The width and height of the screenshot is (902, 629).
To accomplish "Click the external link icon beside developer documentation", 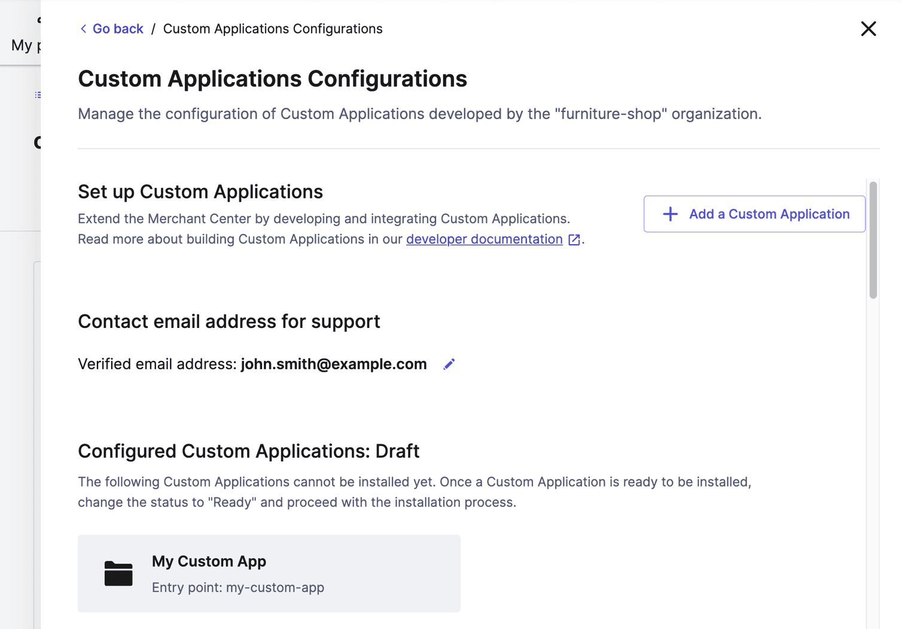I will (x=573, y=239).
